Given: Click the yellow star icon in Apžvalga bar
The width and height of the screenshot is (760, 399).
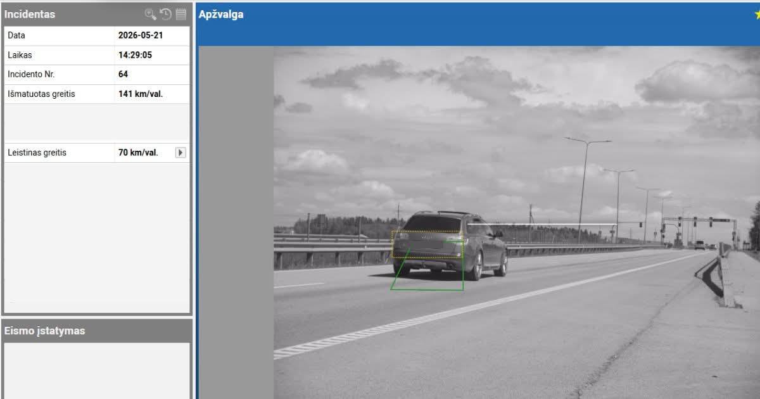Looking at the screenshot, I should 757,15.
